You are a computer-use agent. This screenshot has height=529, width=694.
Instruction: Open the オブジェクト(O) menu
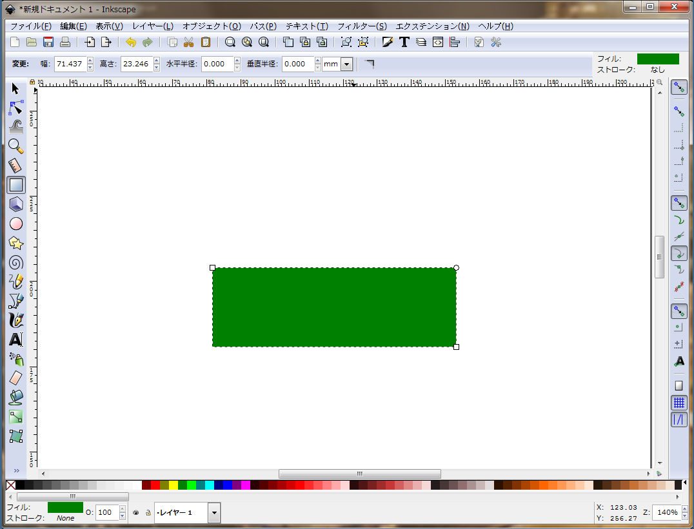click(x=211, y=26)
